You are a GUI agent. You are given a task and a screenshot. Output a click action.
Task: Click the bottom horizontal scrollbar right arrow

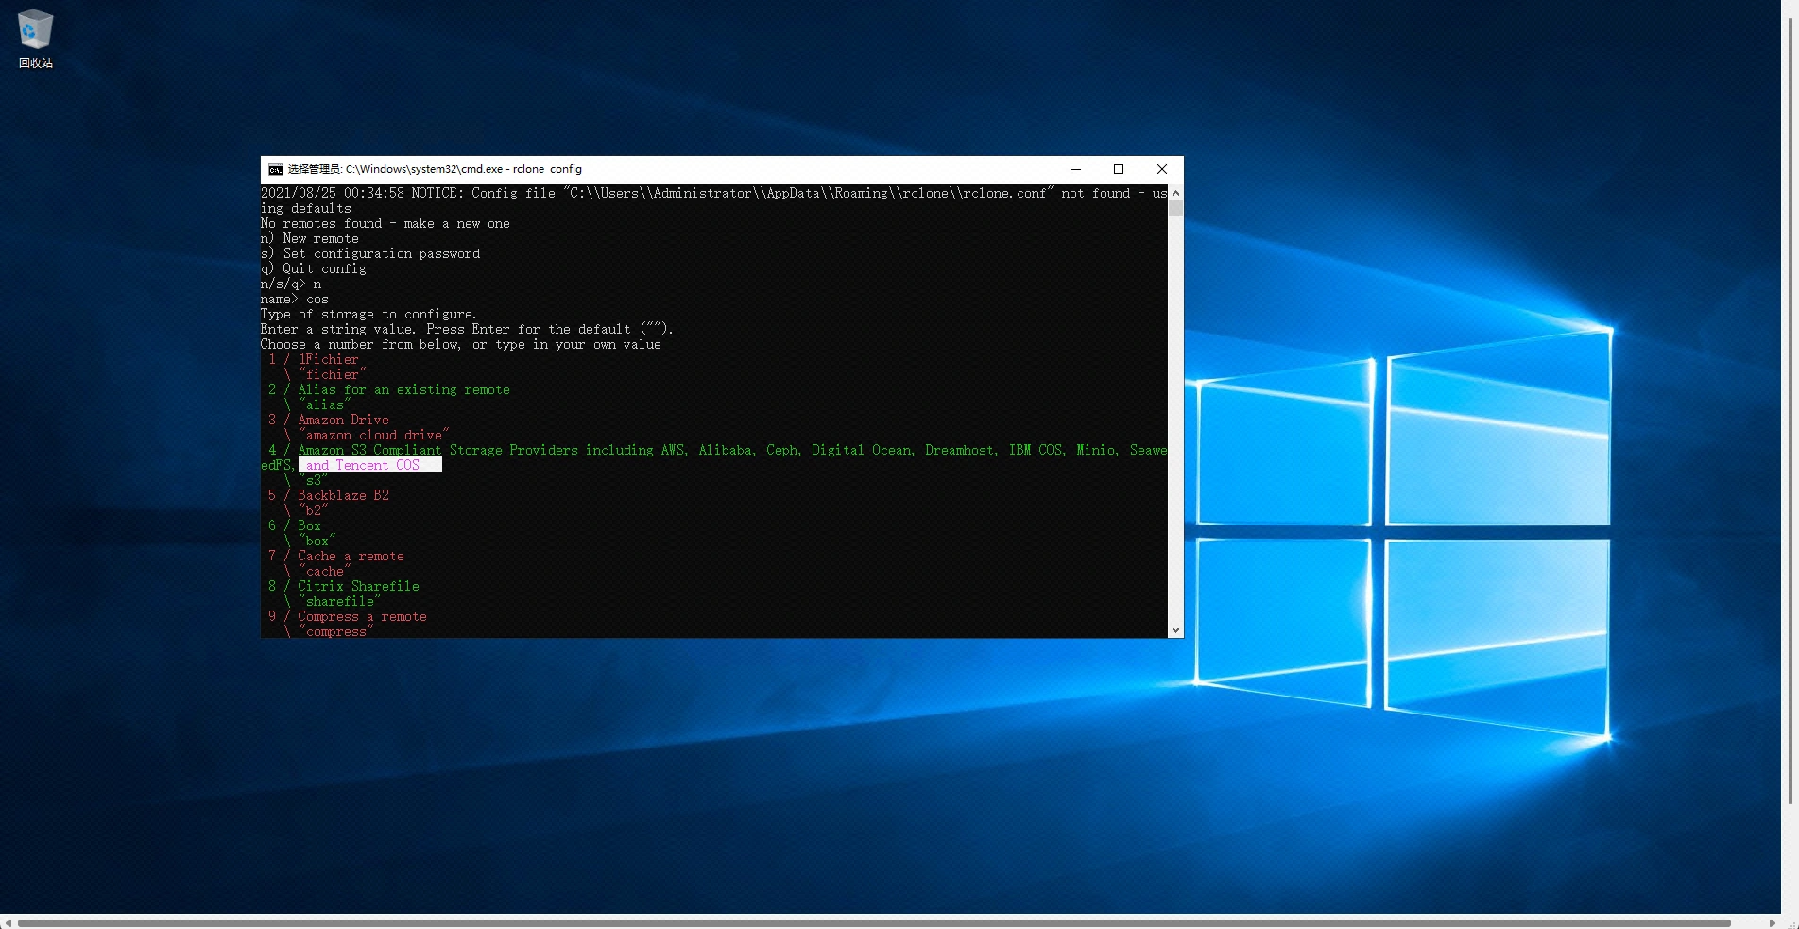click(x=1773, y=922)
